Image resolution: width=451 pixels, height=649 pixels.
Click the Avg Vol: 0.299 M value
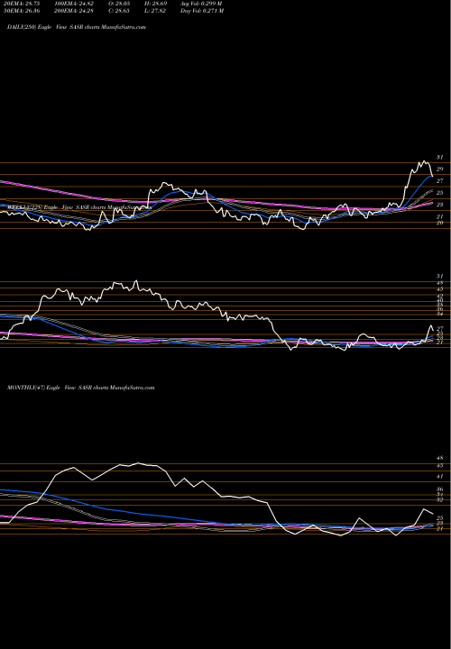(202, 4)
